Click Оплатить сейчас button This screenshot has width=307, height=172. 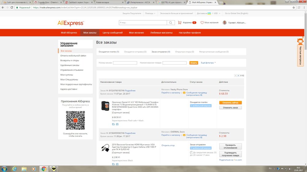231,103
